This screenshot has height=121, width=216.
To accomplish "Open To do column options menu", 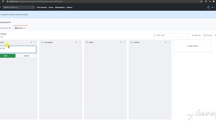I will [x=35, y=42].
